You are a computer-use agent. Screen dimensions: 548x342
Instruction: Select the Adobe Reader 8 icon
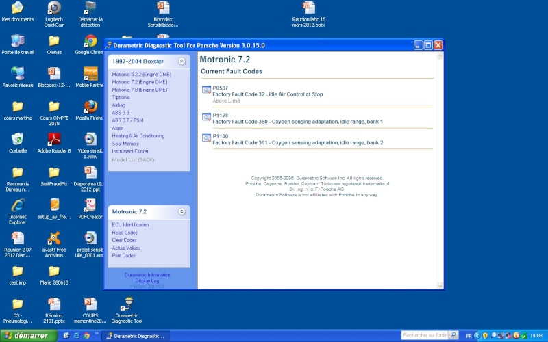tap(54, 143)
